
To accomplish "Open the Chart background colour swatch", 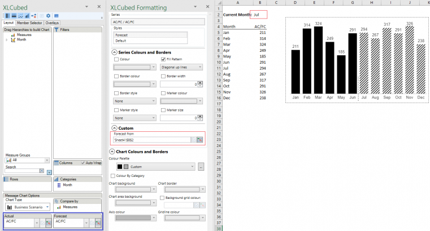I will coord(136,189).
